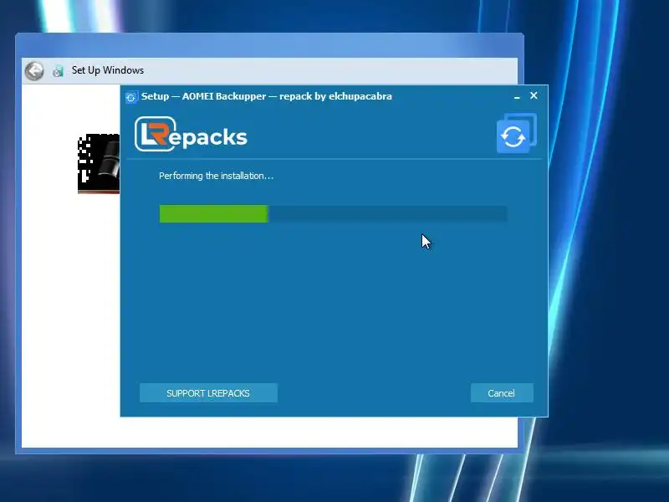The height and width of the screenshot is (502, 669).
Task: Click the AOMEI Backupper sync icon
Action: 516,133
